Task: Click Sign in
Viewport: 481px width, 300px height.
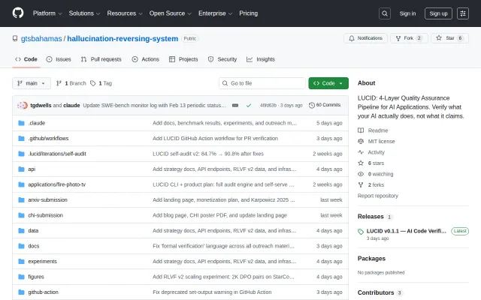Action: tap(407, 13)
